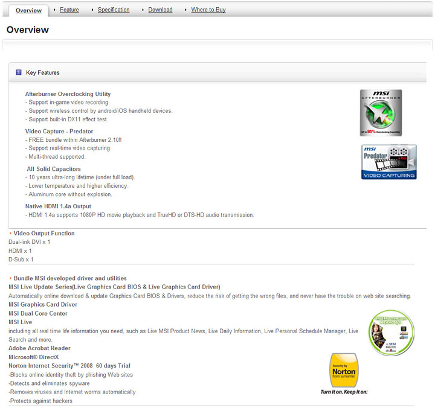Click the orange arrow beside Video Output Function
The image size is (435, 408).
[x=10, y=234]
